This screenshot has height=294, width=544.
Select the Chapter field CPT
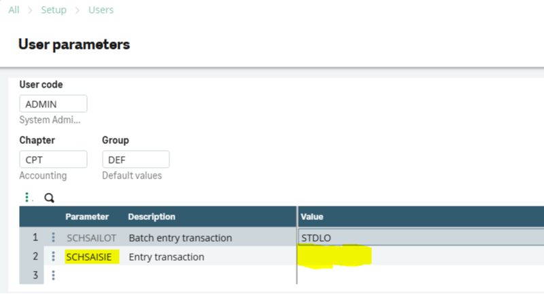point(53,160)
